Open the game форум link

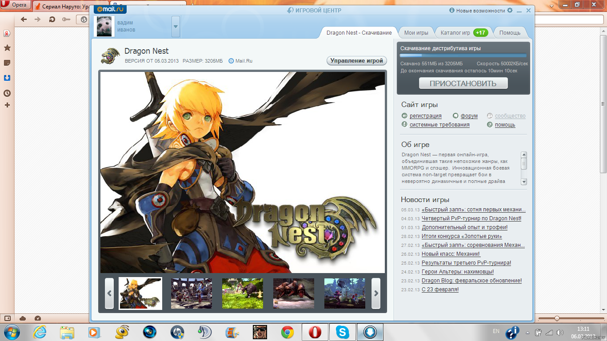pos(469,116)
